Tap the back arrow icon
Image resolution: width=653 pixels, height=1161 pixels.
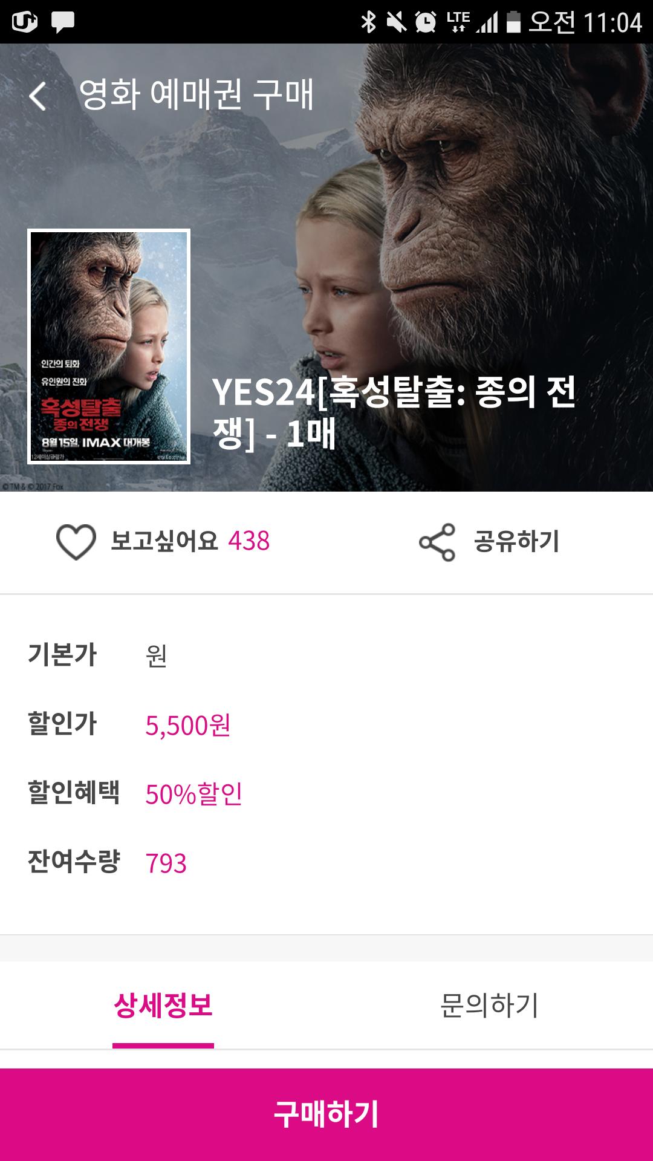(x=37, y=96)
